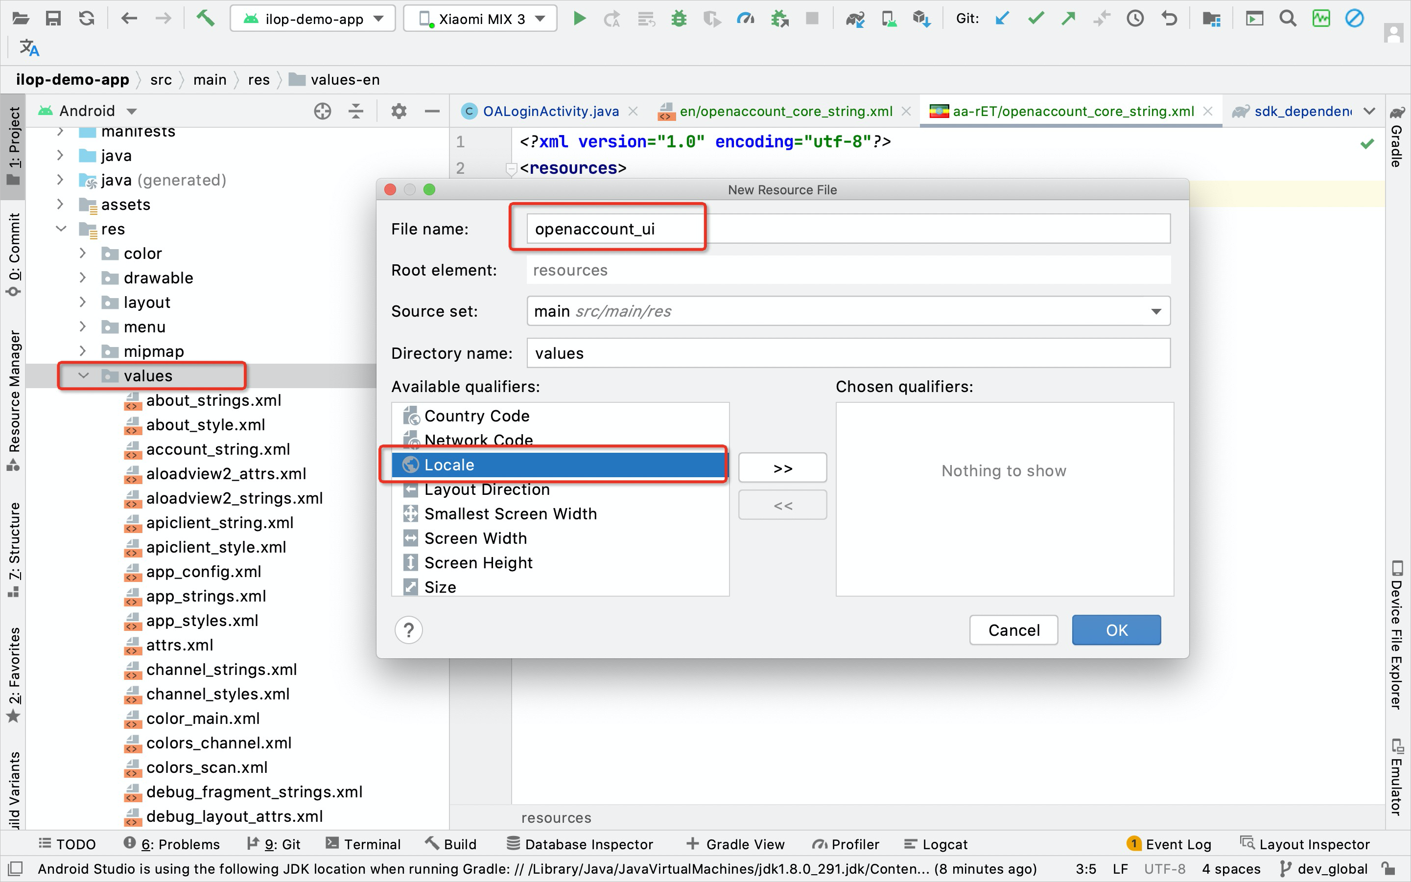This screenshot has height=882, width=1411.
Task: Click dev_global Git branch in status bar
Action: (x=1323, y=869)
